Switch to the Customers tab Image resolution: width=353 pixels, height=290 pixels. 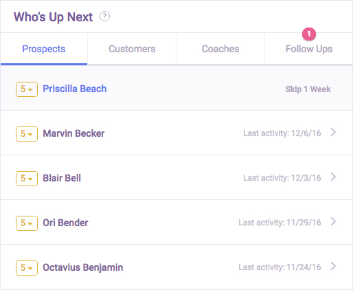coord(132,49)
